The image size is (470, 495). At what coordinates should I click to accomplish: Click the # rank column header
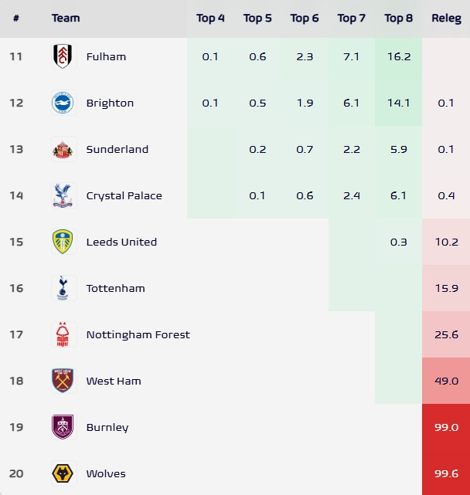pyautogui.click(x=16, y=18)
